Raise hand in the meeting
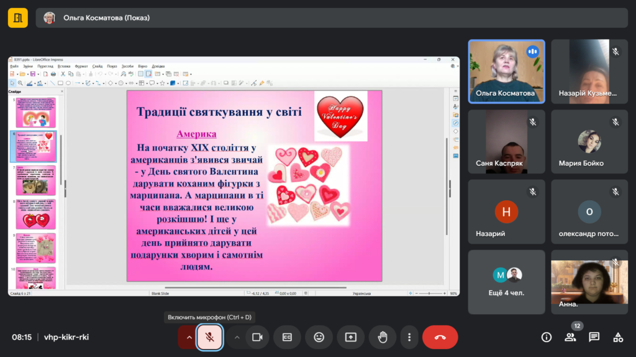 tap(383, 337)
